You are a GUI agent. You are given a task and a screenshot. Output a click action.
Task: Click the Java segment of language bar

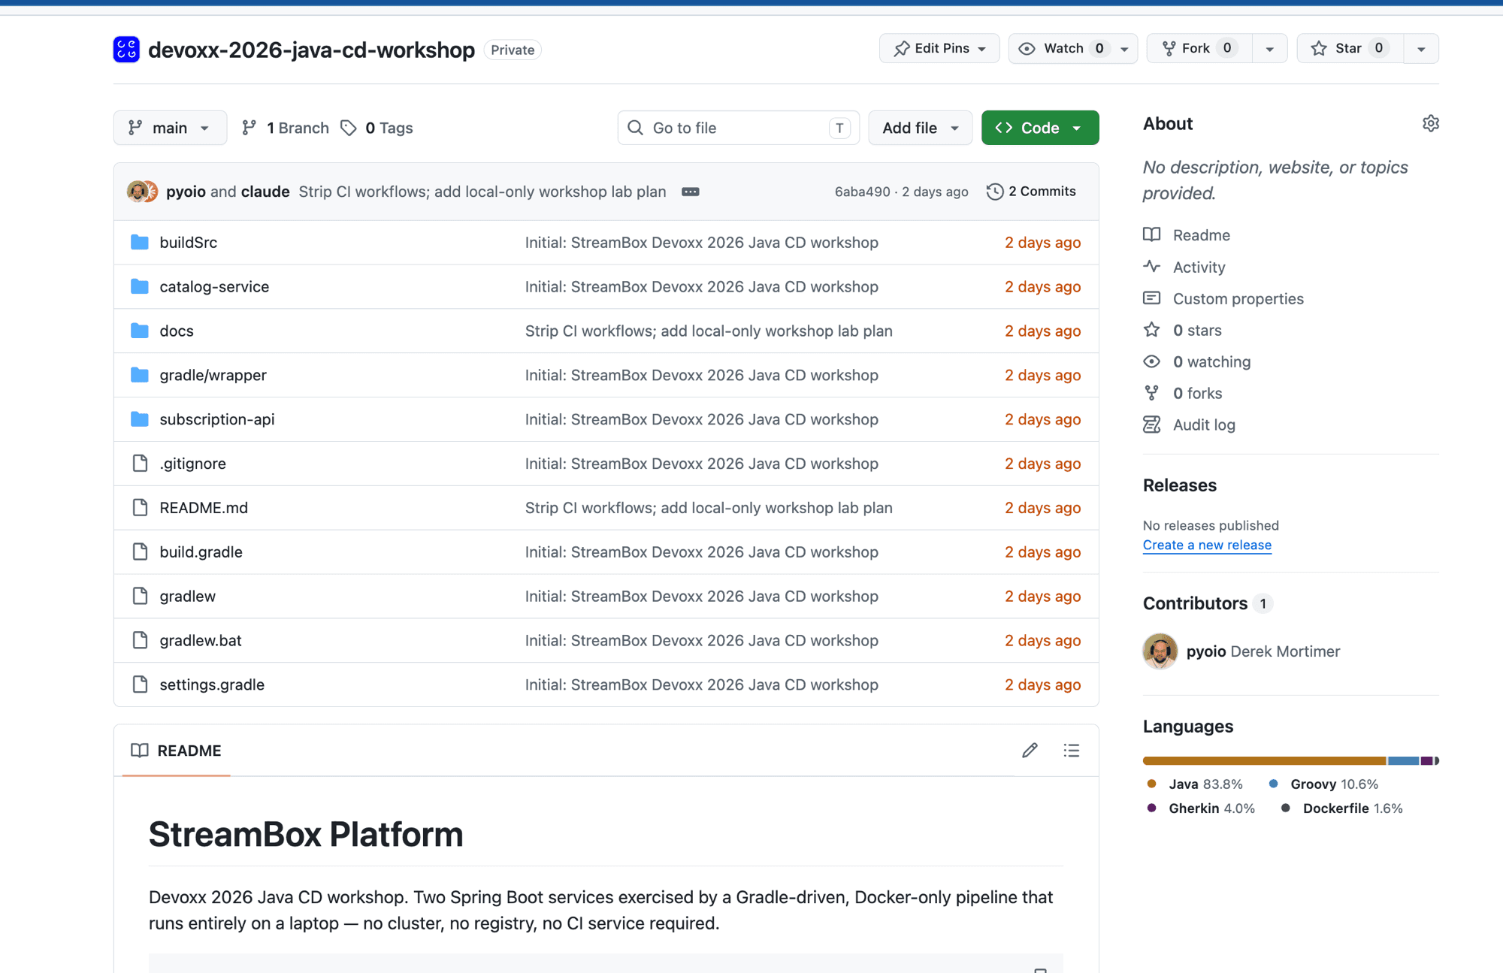[x=1264, y=760]
